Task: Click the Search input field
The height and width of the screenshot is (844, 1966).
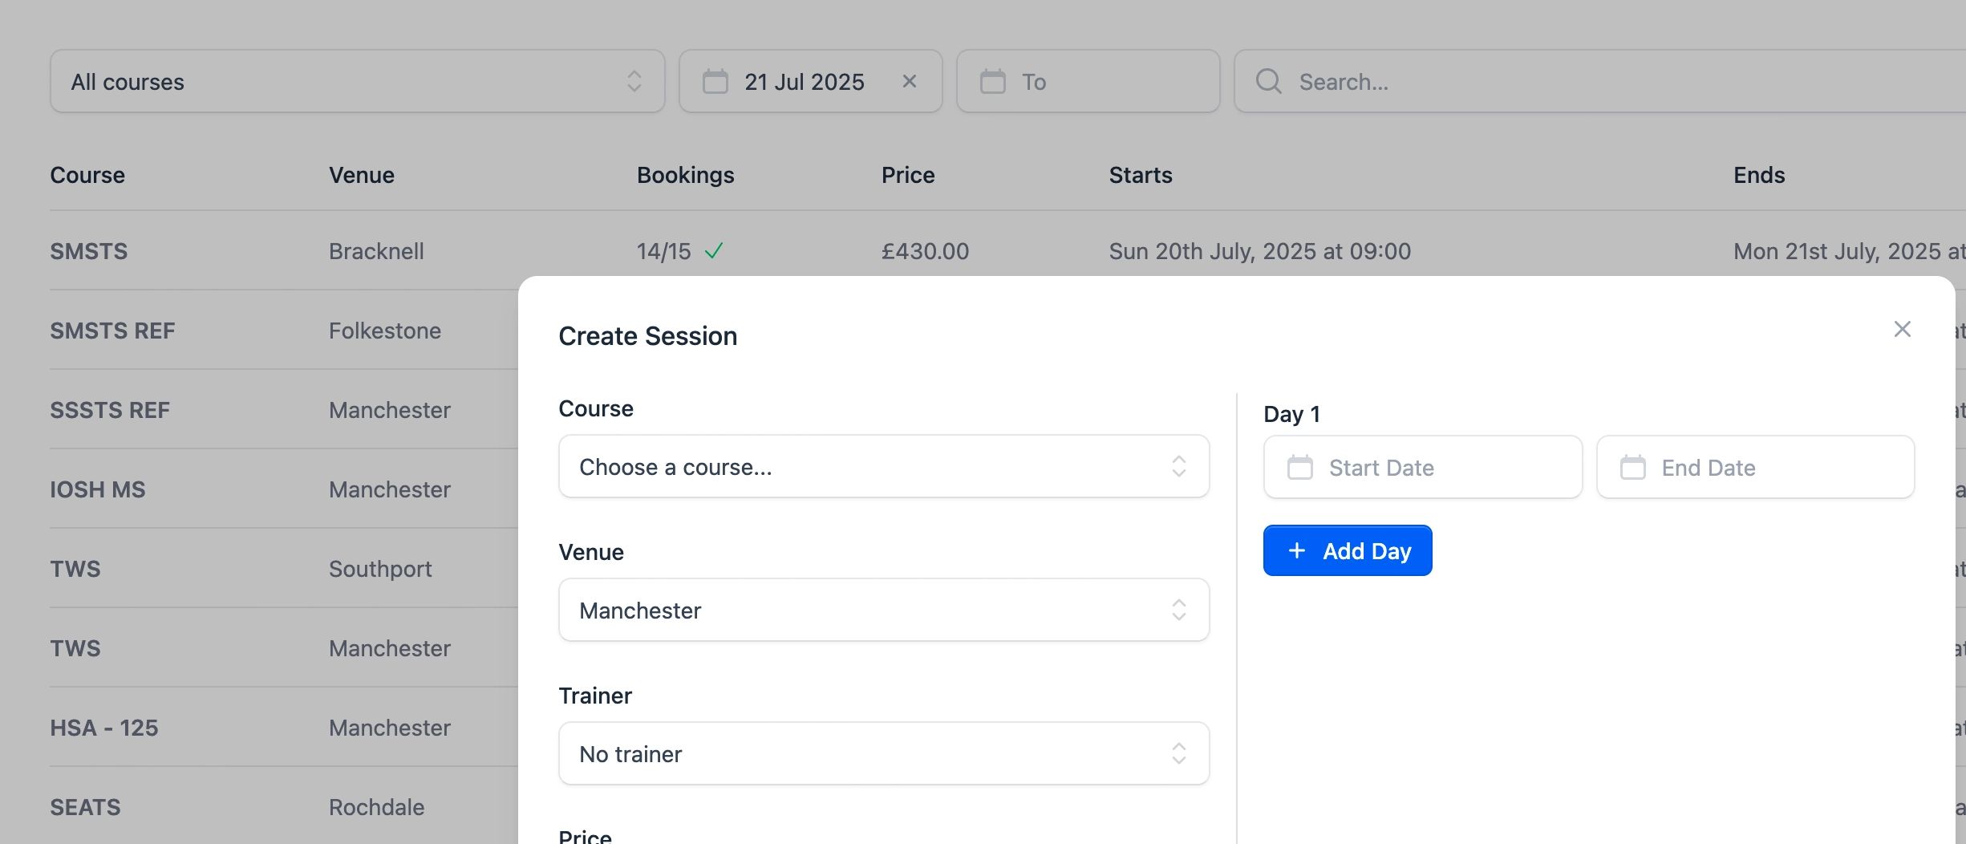Action: click(x=1604, y=81)
